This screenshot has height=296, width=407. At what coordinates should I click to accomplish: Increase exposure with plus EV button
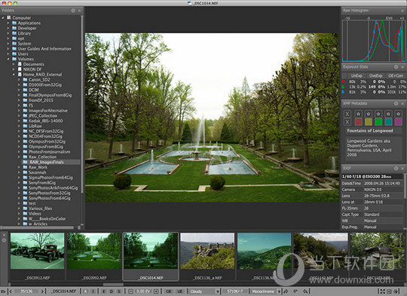click(156, 291)
